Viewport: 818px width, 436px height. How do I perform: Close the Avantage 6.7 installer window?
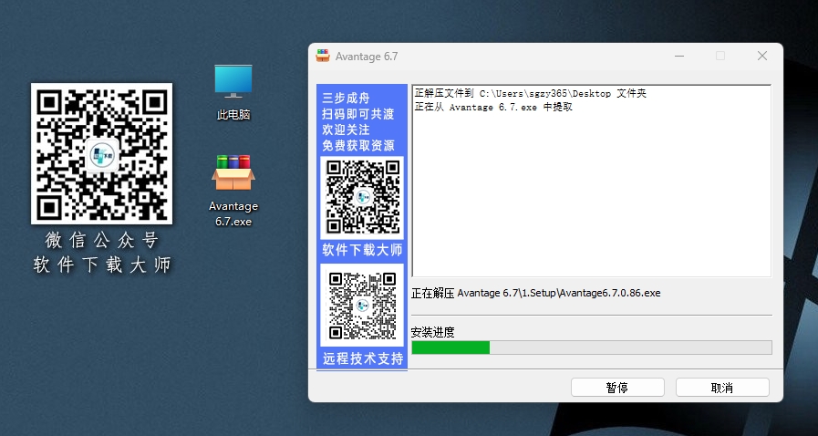click(762, 56)
